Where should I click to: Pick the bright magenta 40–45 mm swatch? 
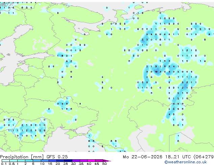click(x=91, y=161)
